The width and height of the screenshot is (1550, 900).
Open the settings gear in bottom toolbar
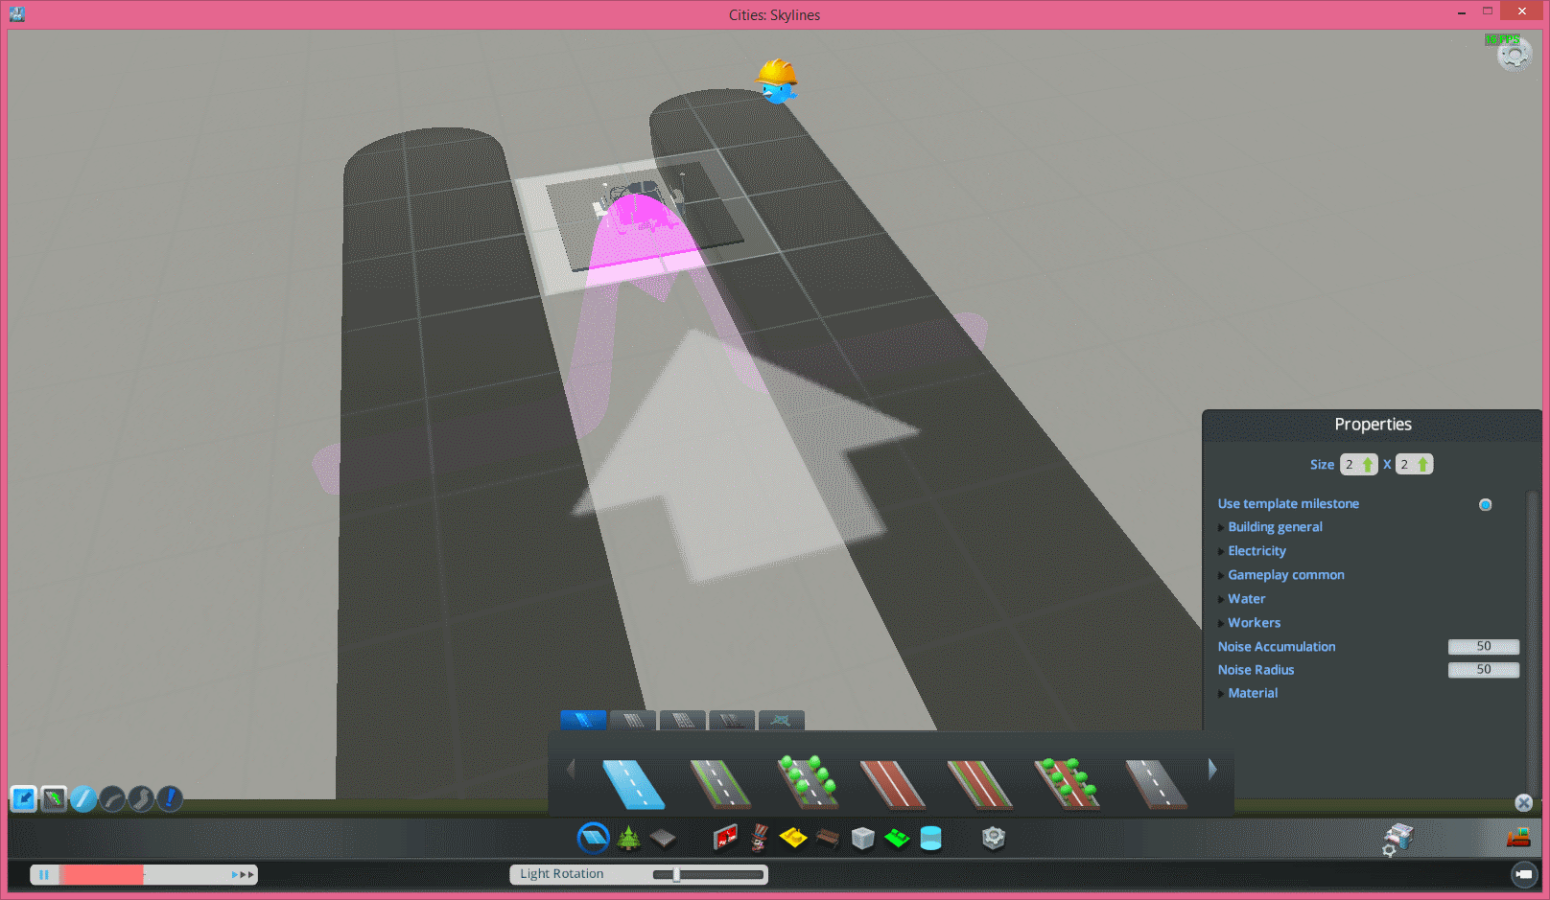pyautogui.click(x=994, y=839)
